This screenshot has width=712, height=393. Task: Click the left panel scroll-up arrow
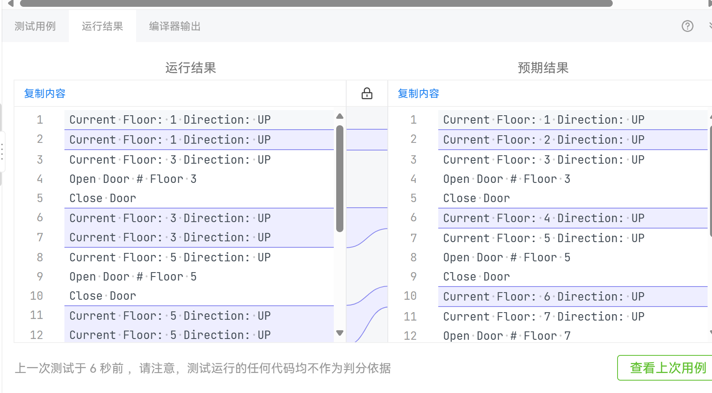tap(340, 116)
